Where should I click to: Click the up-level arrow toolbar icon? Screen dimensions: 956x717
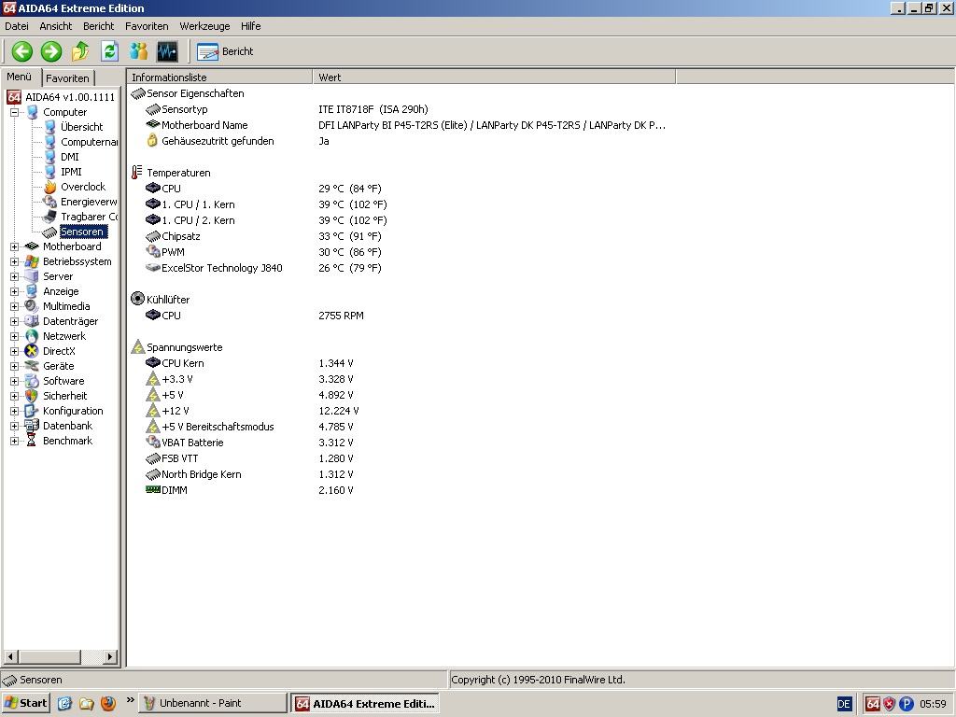80,51
